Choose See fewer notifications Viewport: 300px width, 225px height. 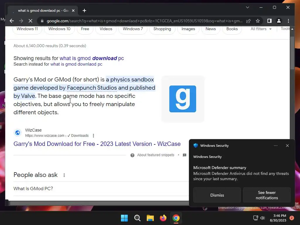pos(267,195)
